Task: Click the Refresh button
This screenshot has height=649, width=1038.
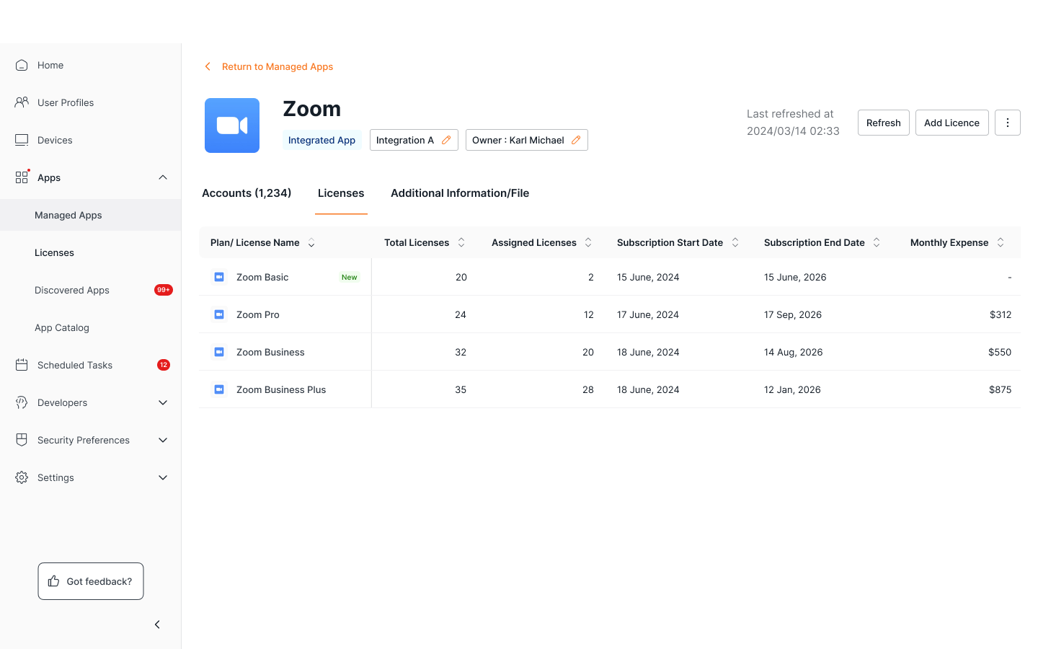Action: (884, 123)
